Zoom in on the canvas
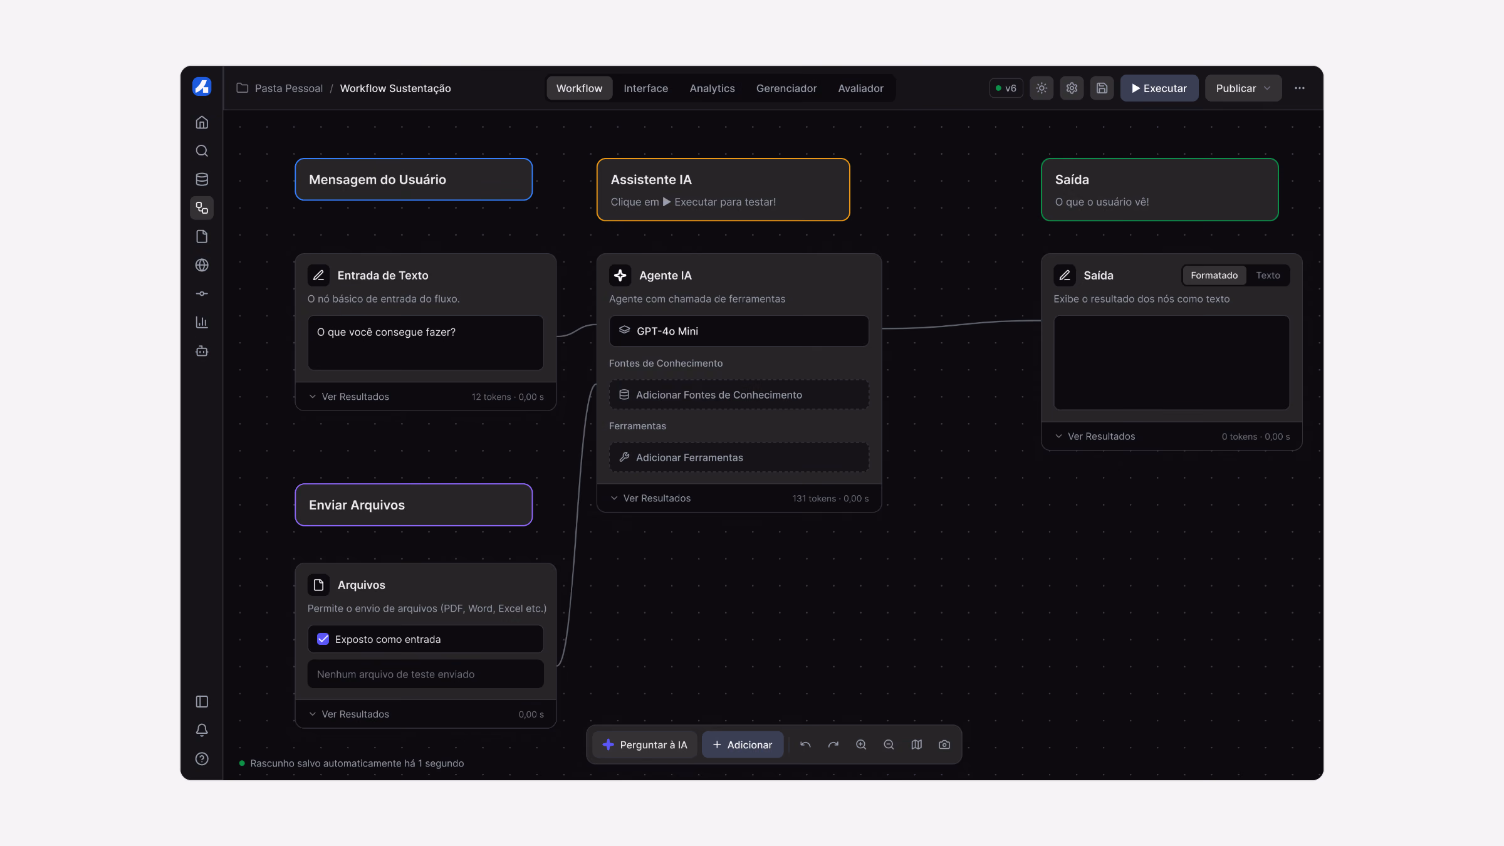This screenshot has width=1504, height=846. 861,744
